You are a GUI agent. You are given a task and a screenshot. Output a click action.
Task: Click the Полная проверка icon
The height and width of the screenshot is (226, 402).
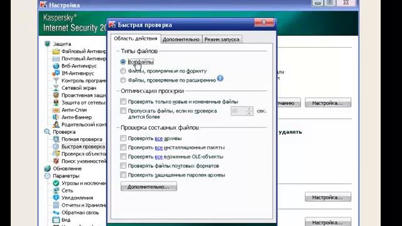click(56, 139)
